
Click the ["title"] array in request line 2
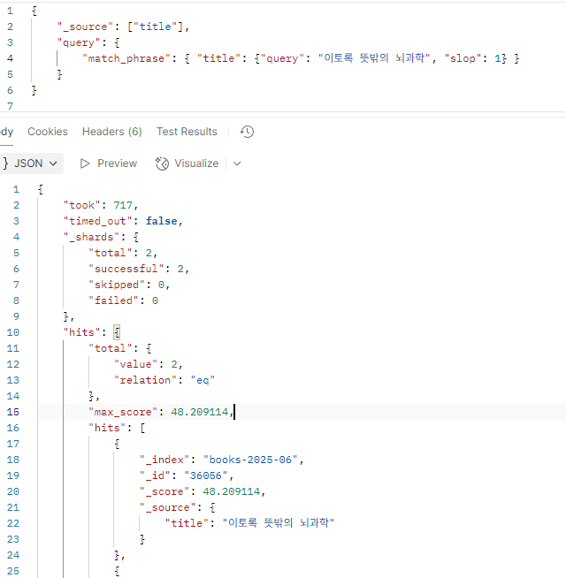coord(155,27)
